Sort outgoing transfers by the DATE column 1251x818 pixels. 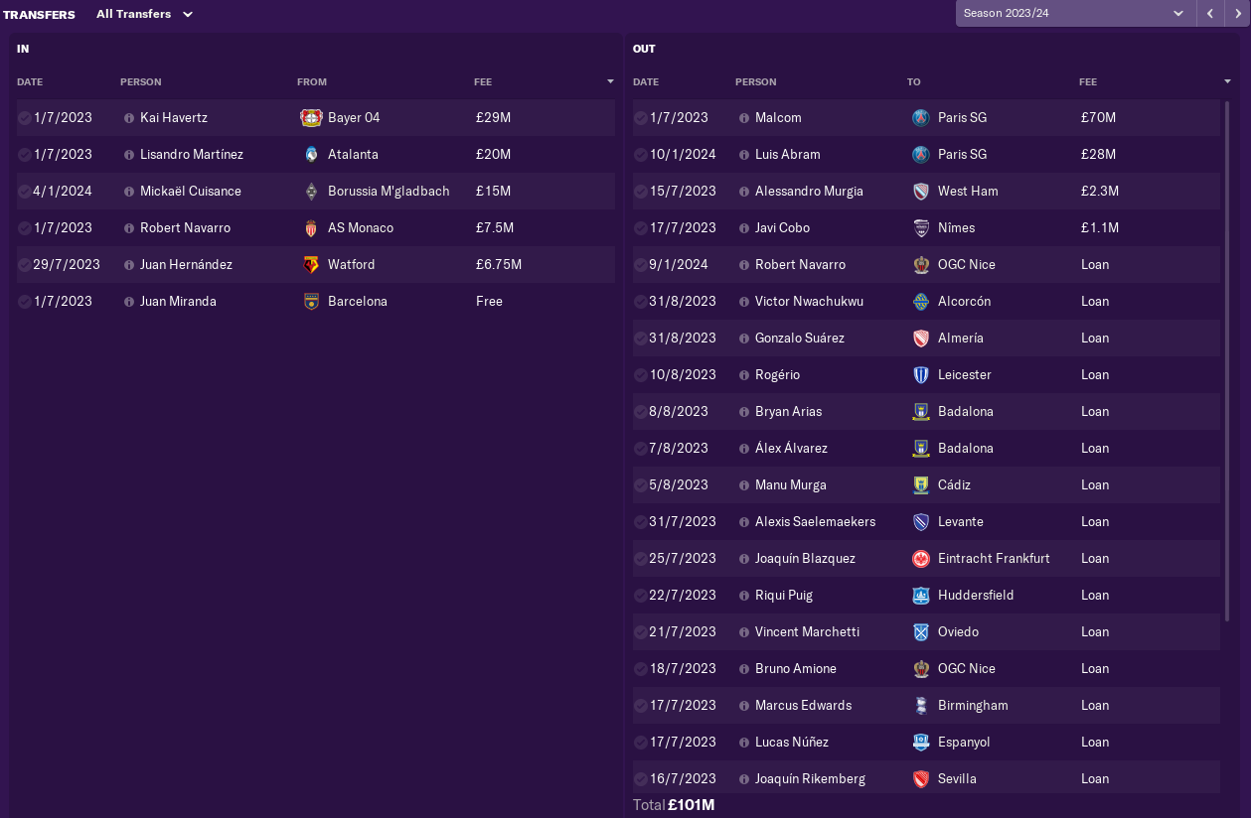point(646,82)
